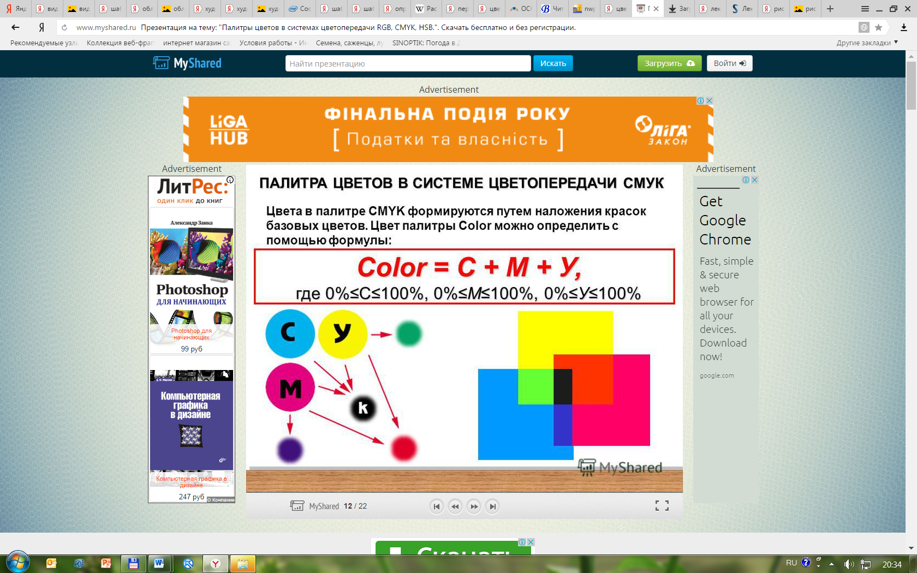
Task: Bookmark this page with the star icon
Action: 878,27
